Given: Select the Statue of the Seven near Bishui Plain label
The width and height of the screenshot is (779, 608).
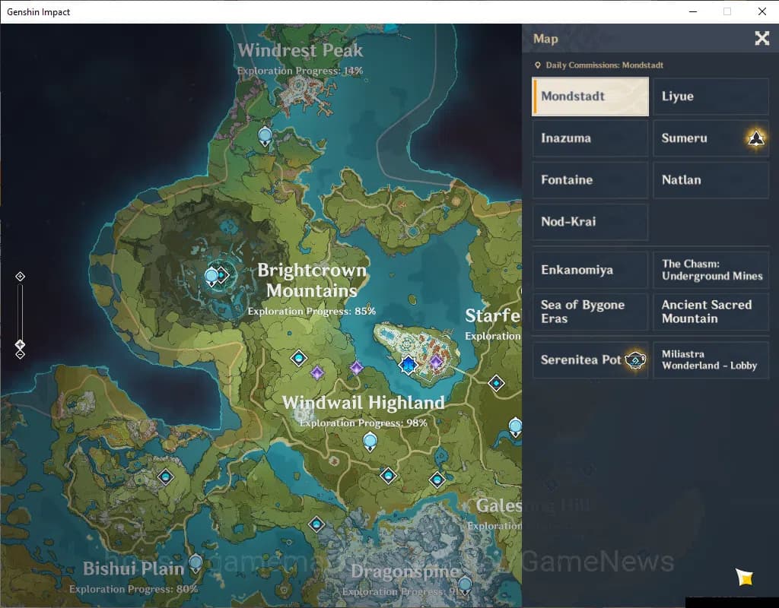Looking at the screenshot, I should click(196, 564).
